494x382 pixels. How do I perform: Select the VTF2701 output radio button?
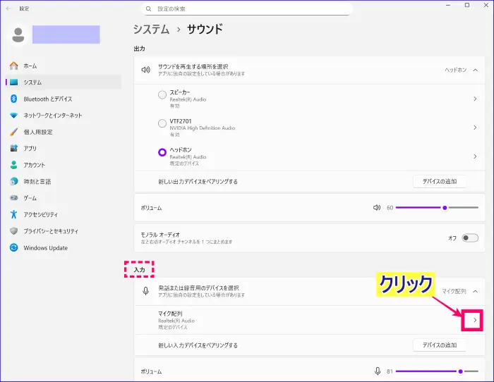(162, 123)
